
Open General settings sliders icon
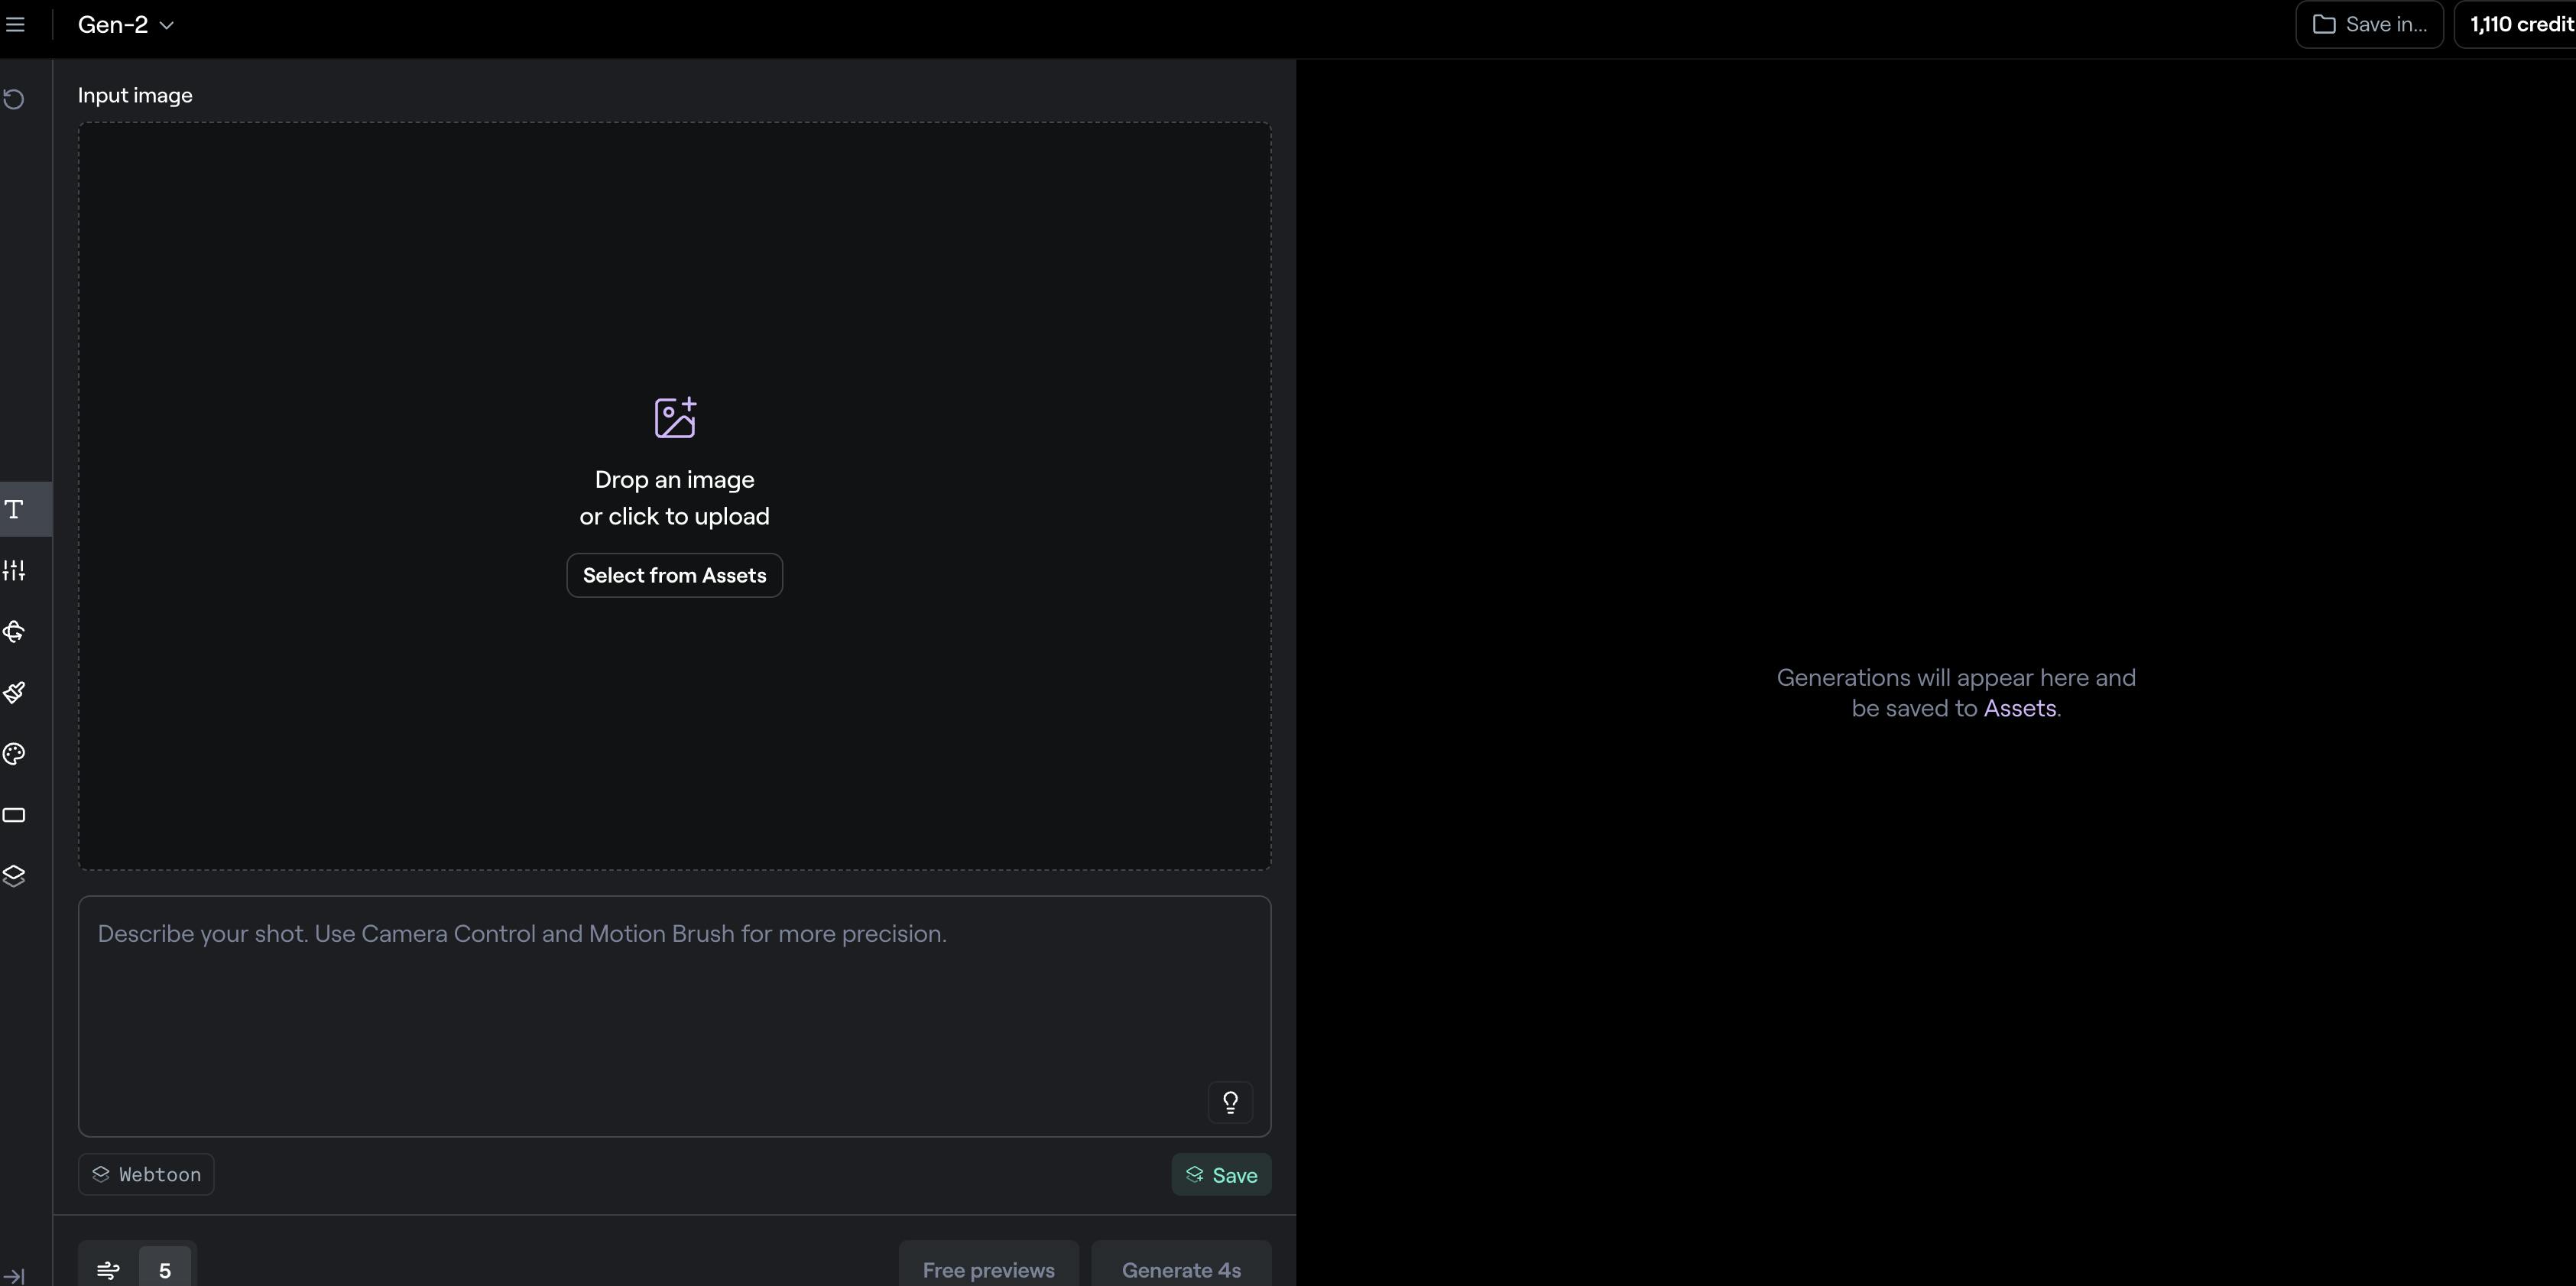pos(14,571)
